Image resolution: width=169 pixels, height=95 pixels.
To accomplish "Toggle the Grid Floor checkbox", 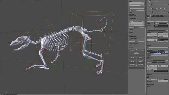I will [x=129, y=21].
